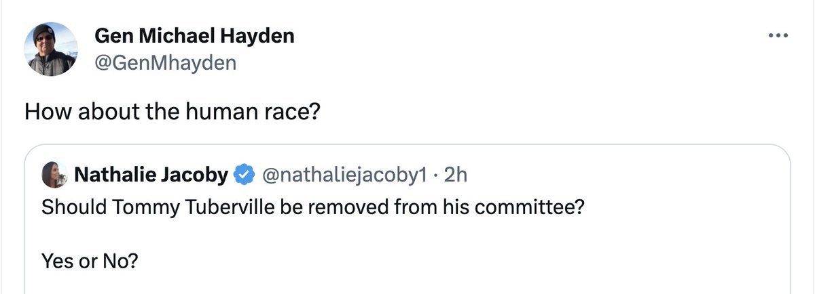Click Gen Michael Hayden's profile avatar

click(51, 50)
